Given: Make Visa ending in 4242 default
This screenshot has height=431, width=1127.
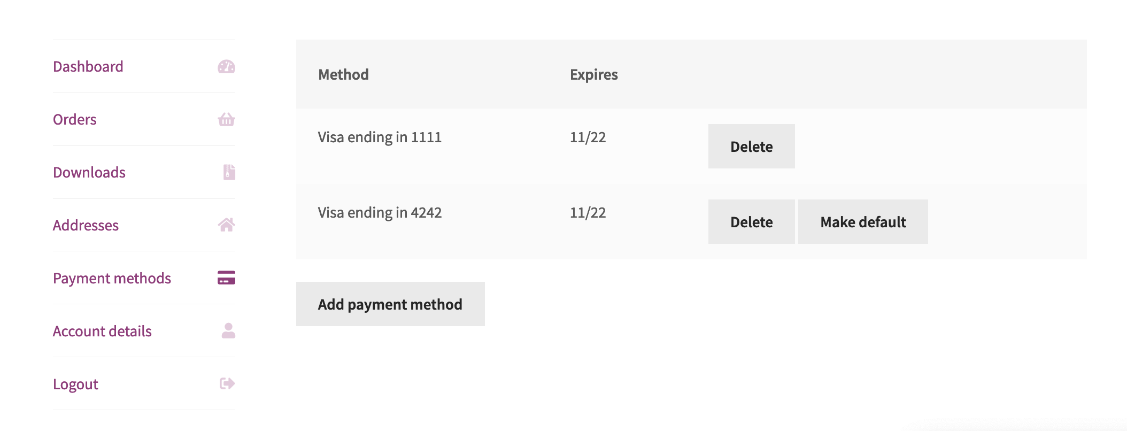Looking at the screenshot, I should click(863, 222).
